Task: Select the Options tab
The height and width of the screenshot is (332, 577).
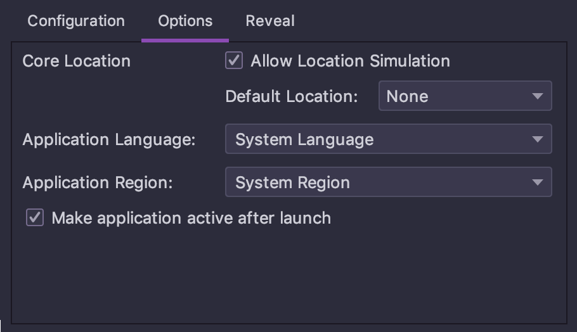Action: pyautogui.click(x=185, y=21)
